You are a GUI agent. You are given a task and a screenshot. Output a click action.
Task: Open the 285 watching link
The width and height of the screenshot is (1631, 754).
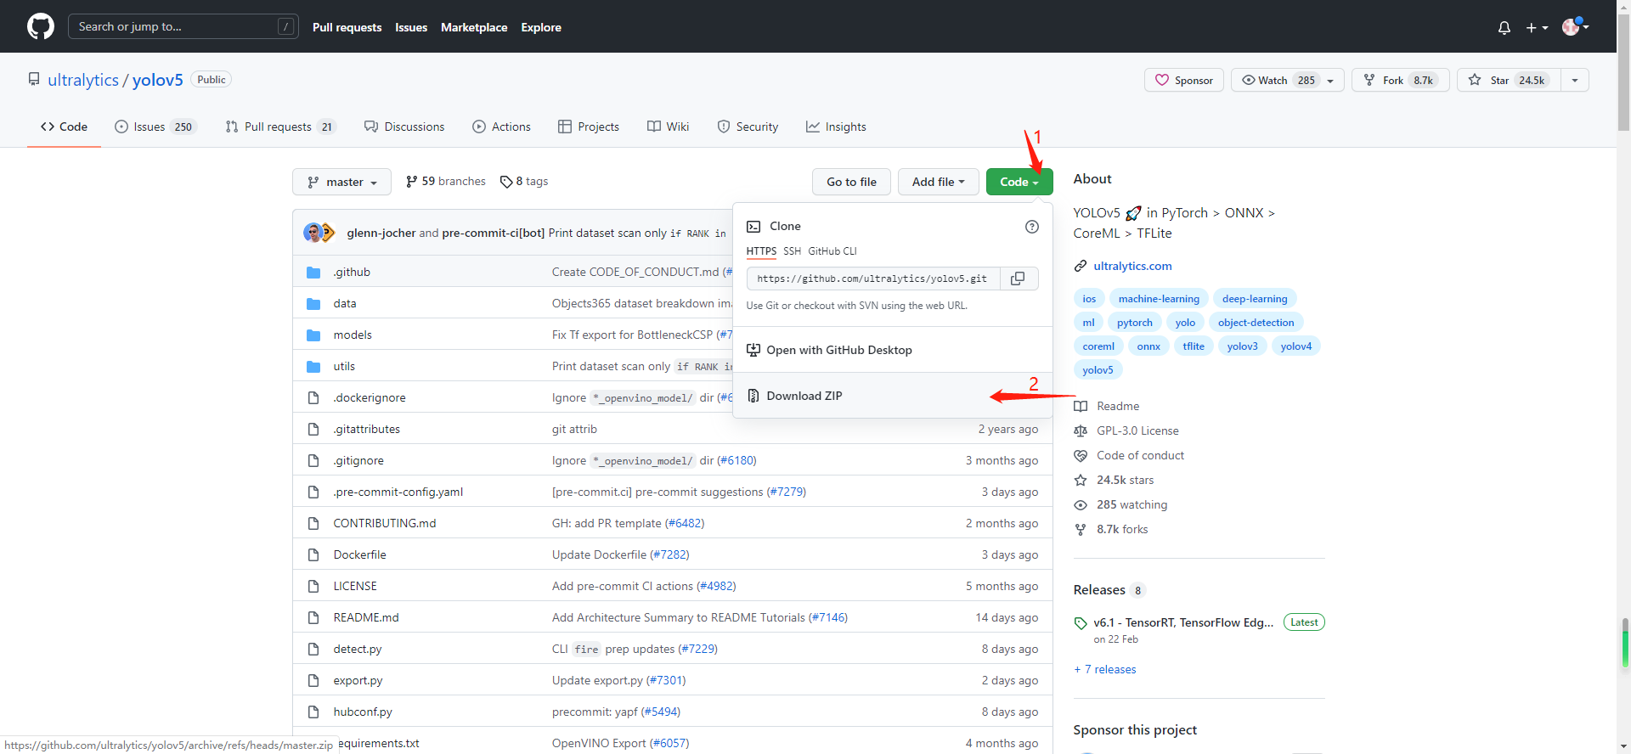[x=1132, y=504]
